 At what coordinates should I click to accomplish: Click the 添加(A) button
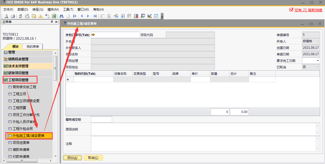(72, 158)
